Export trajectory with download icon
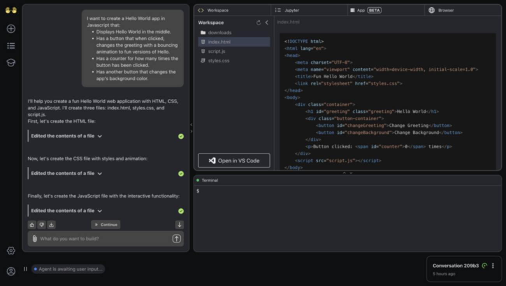This screenshot has width=506, height=286. pyautogui.click(x=51, y=225)
